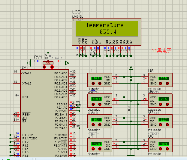Raise U6 sensor temperature with up arrow

click(x=167, y=104)
